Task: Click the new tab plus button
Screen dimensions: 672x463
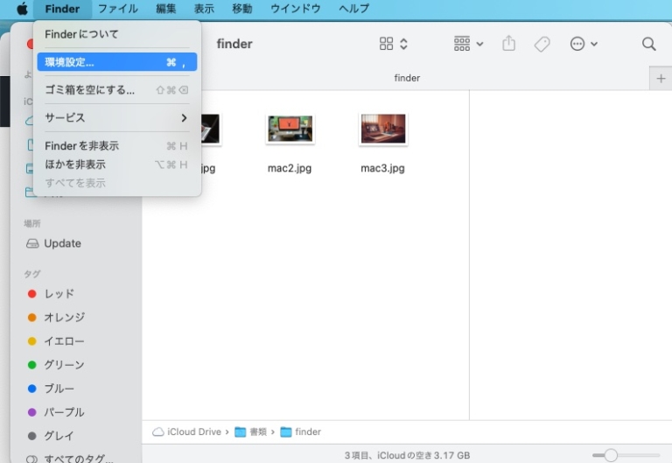Action: tap(661, 78)
